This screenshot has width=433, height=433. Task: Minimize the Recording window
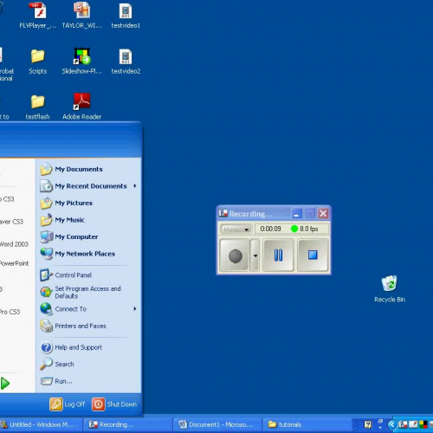click(x=296, y=214)
